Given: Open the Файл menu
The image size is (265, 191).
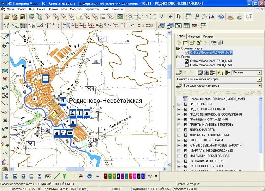Looking at the screenshot, I should pyautogui.click(x=10, y=9).
